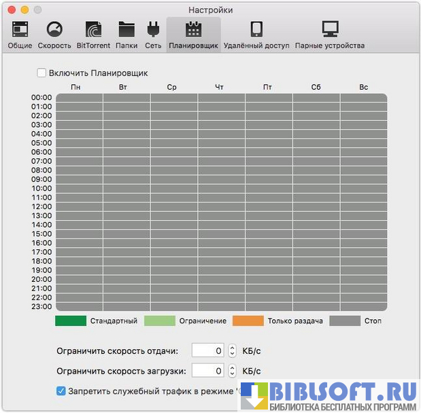Pick the orange Только раздача swatch
Viewport: 421px width, 413px height.
(248, 321)
